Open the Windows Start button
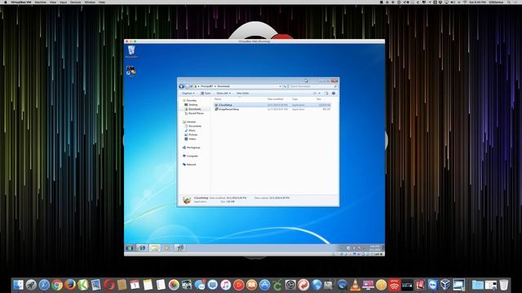The height and width of the screenshot is (293, 522). pos(130,248)
